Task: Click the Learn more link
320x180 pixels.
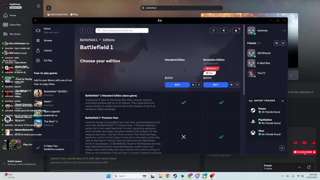Action: click(x=306, y=92)
